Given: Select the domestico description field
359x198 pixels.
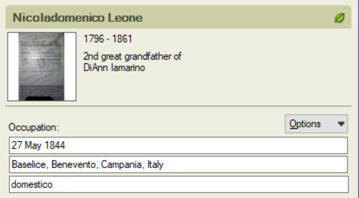Looking at the screenshot, I should pyautogui.click(x=179, y=184).
